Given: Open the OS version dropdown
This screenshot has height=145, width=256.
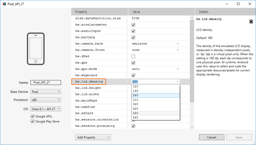Looking at the screenshot, I should (46, 109).
